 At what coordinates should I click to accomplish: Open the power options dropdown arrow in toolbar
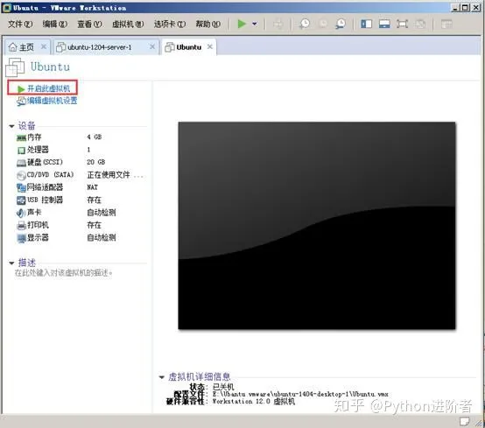click(x=255, y=24)
